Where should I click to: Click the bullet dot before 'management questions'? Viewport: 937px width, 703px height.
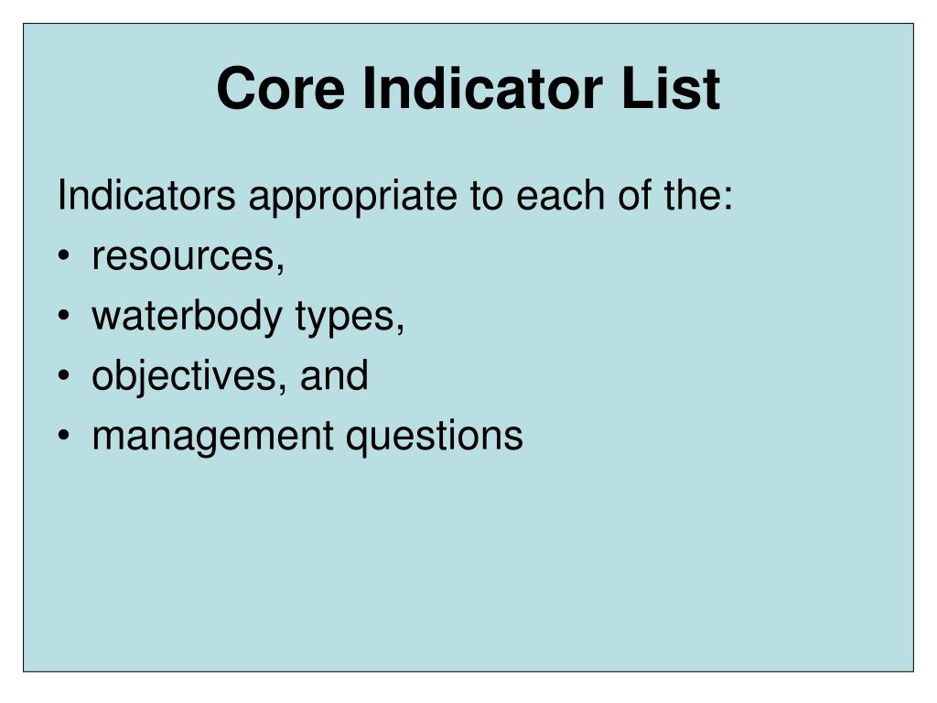[x=64, y=435]
